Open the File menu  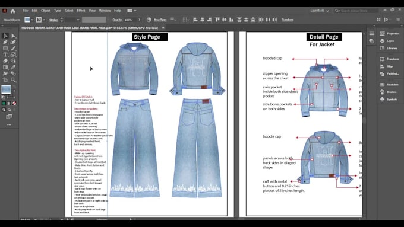(26, 11)
